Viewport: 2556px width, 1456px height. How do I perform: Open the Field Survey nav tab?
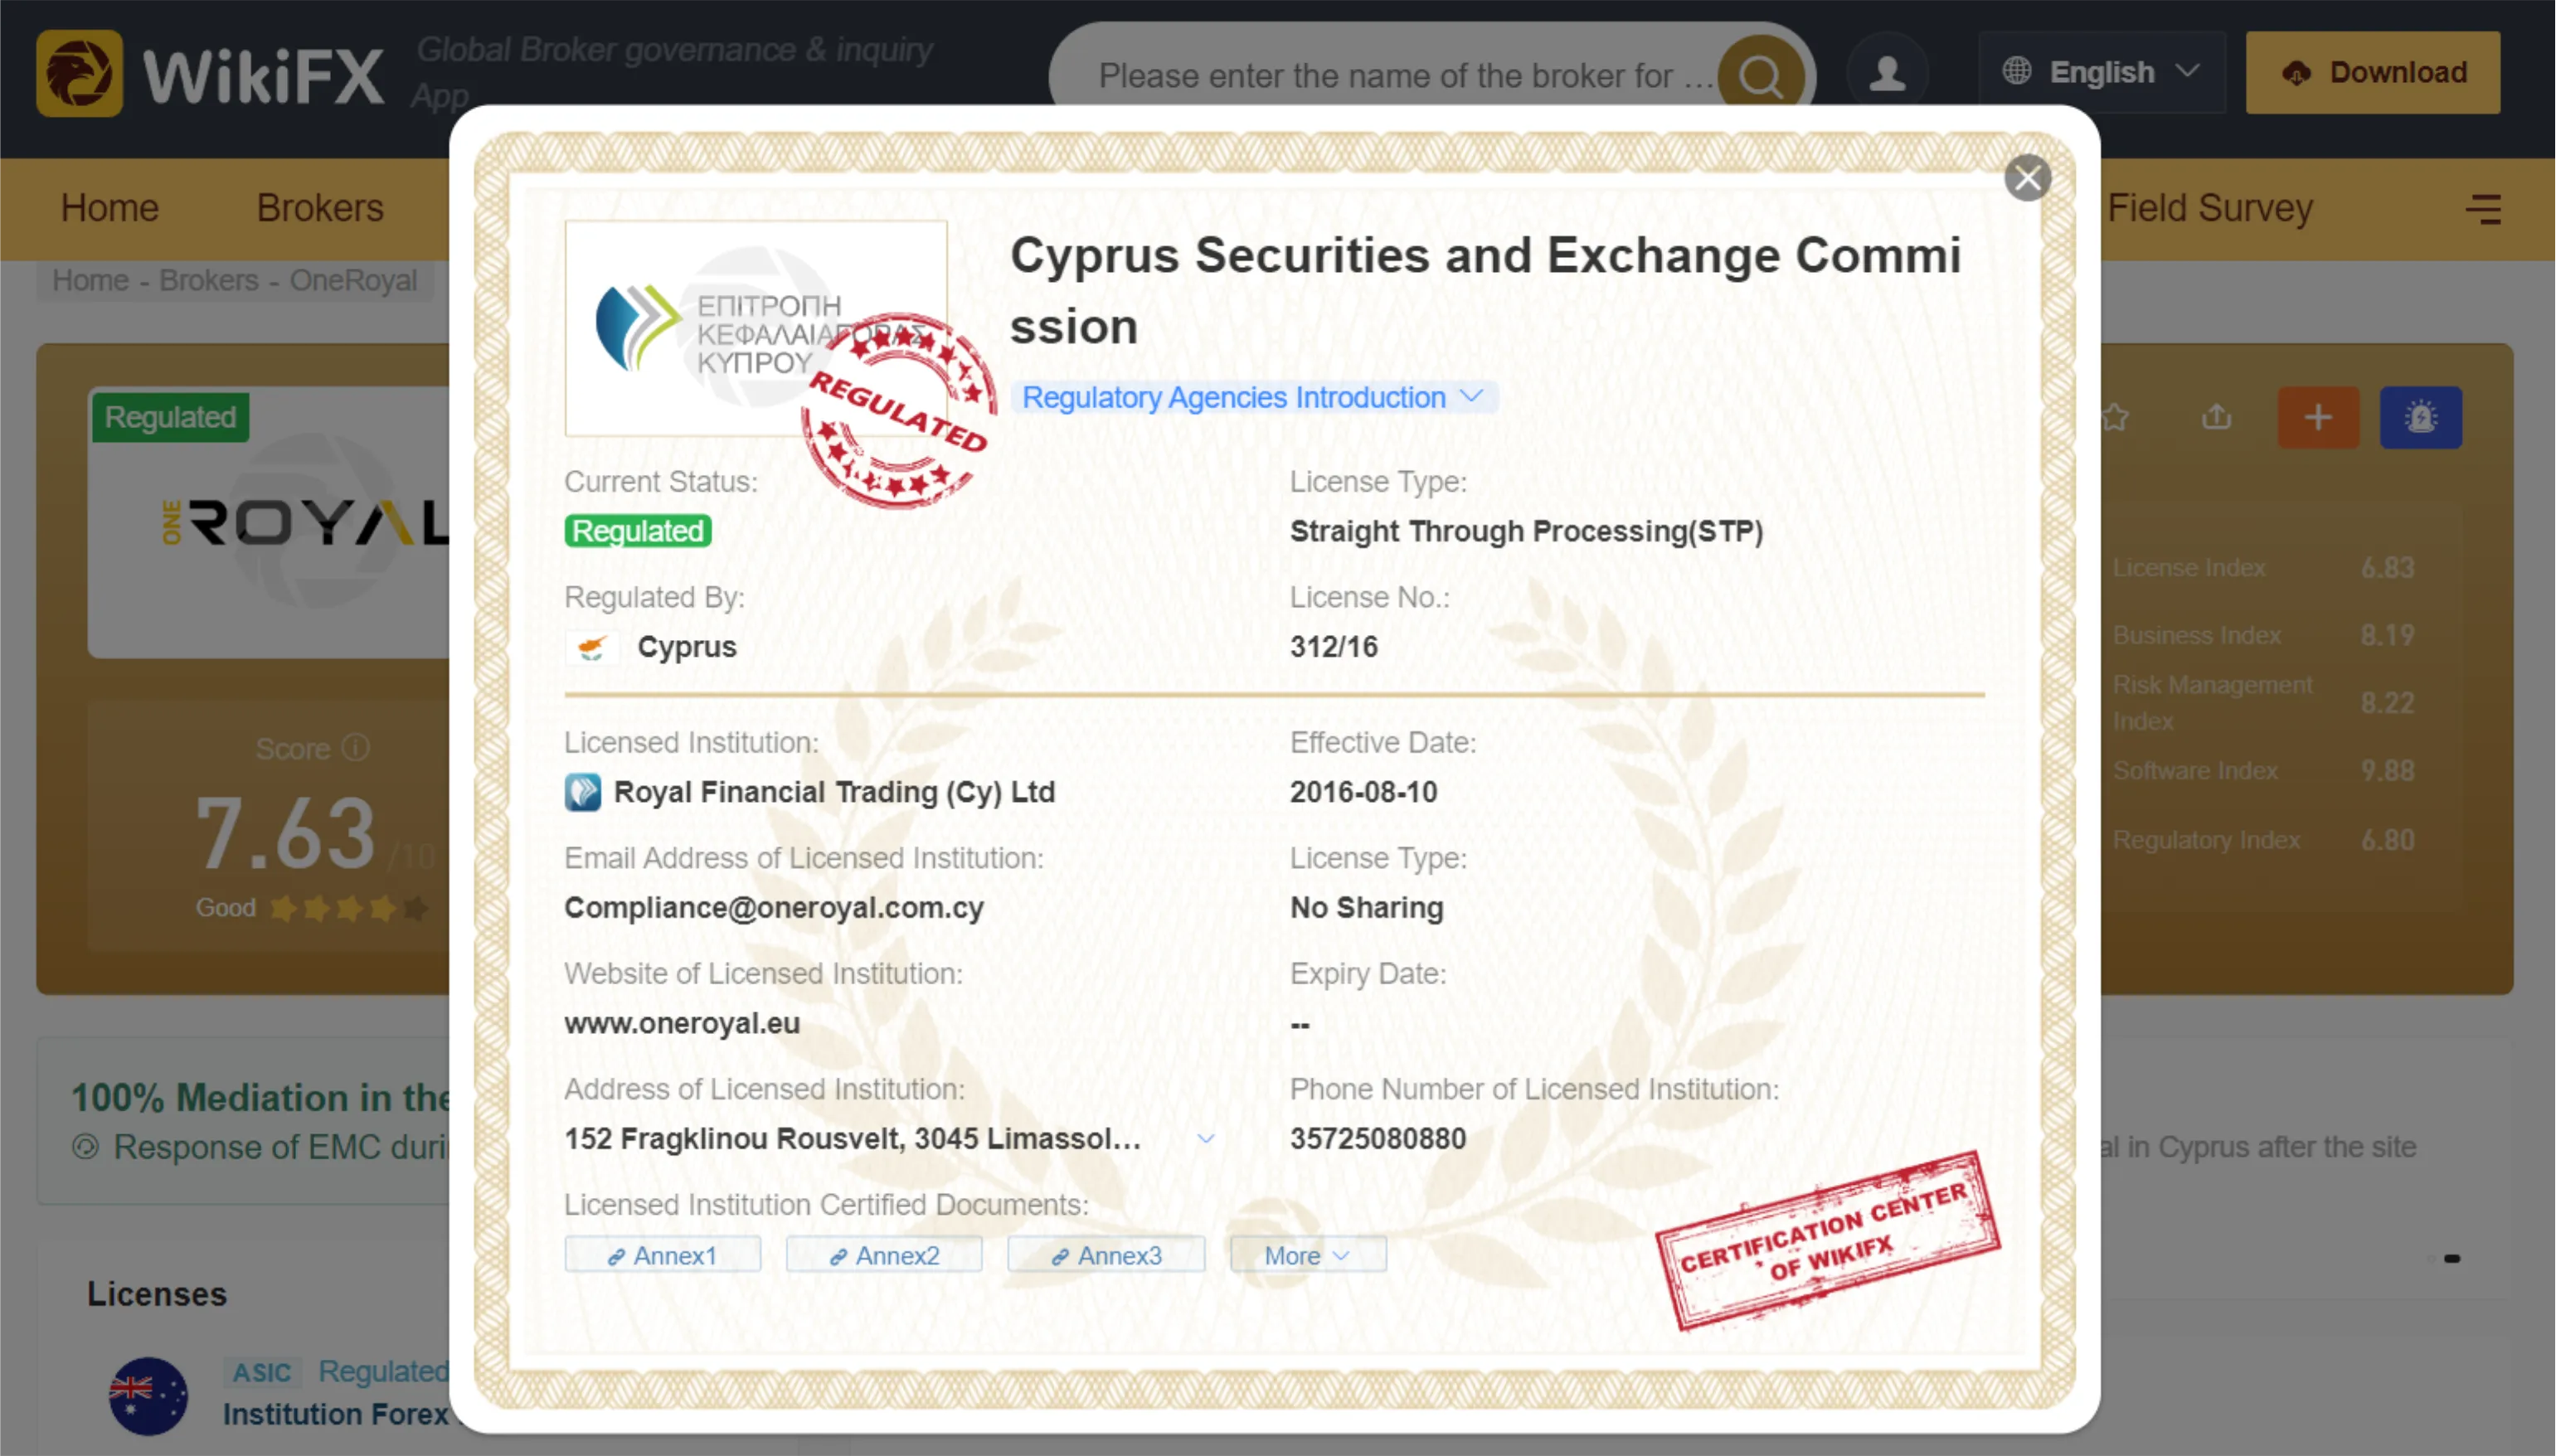(2210, 208)
